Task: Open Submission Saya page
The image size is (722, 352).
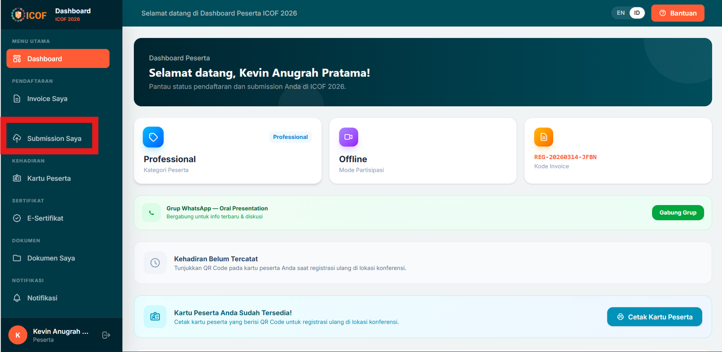Action: (x=54, y=138)
